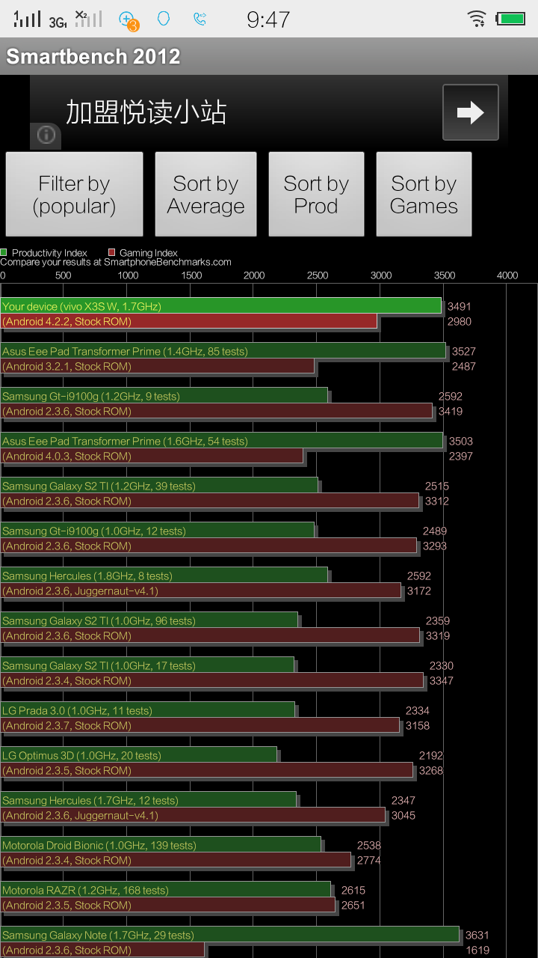Tap the Compare your results at SmartphoneBenchmarks.com text
The width and height of the screenshot is (538, 958).
[116, 263]
